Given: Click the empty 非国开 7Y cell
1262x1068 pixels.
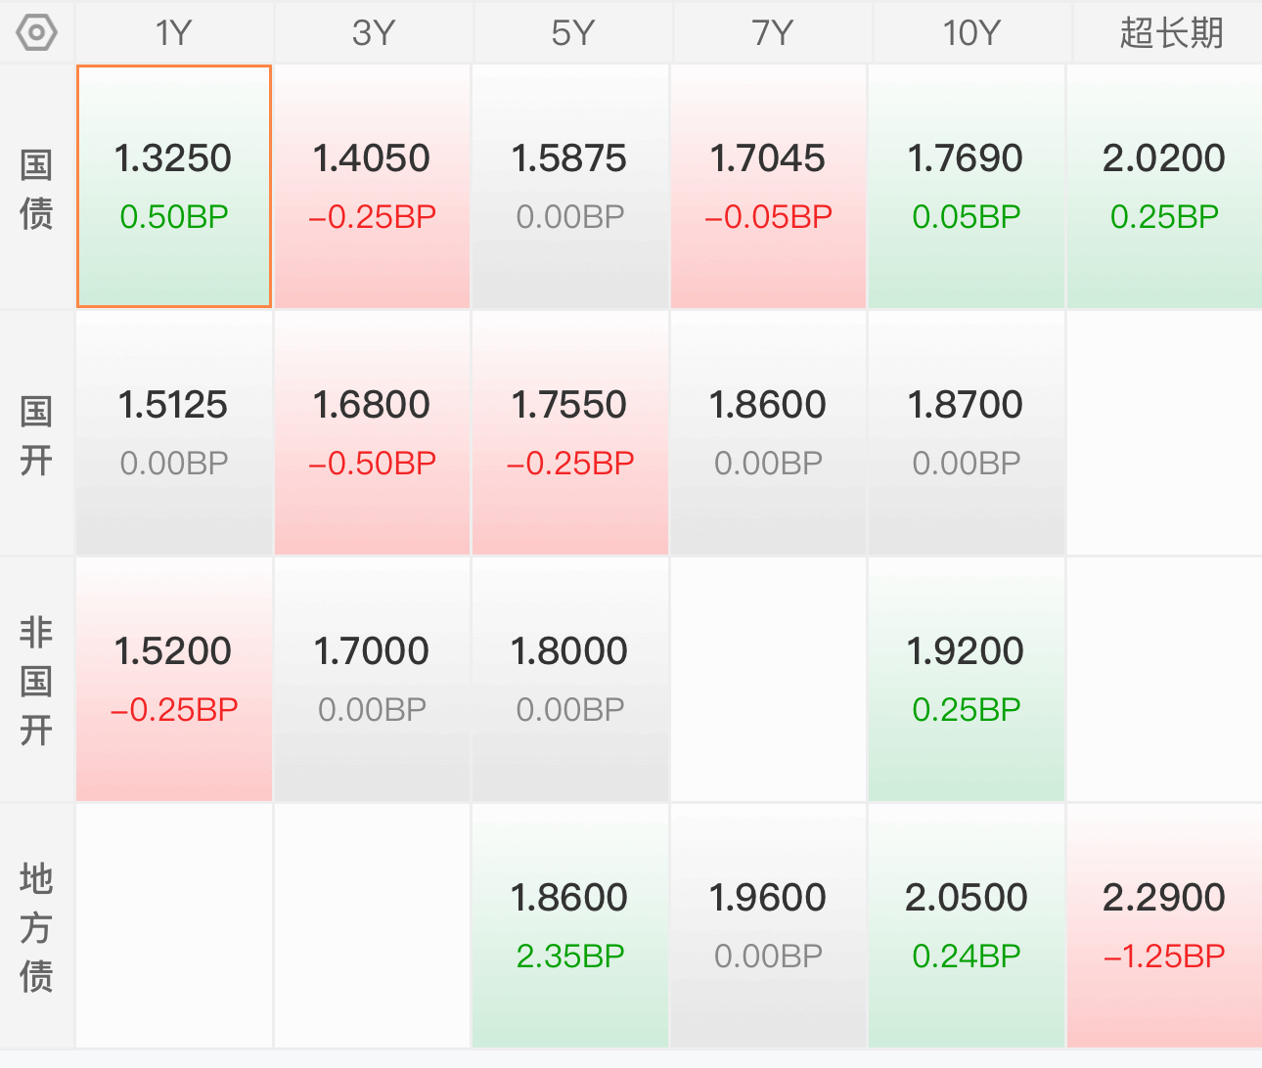Looking at the screenshot, I should click(x=769, y=680).
